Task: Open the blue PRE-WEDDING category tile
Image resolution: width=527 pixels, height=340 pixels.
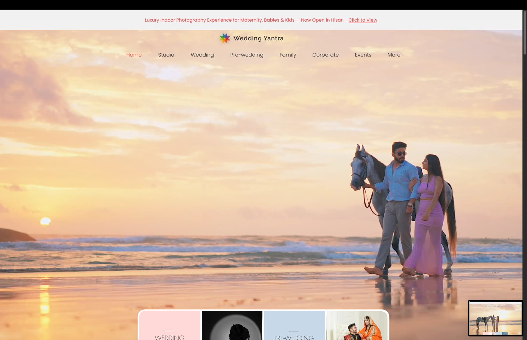Action: point(294,325)
